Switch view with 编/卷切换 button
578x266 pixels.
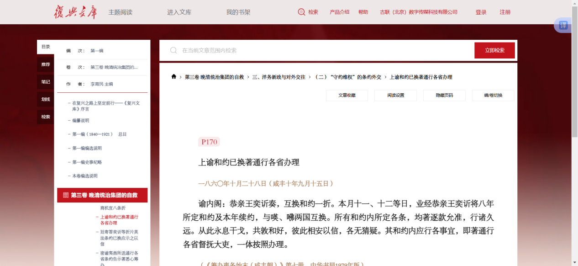coord(493,96)
